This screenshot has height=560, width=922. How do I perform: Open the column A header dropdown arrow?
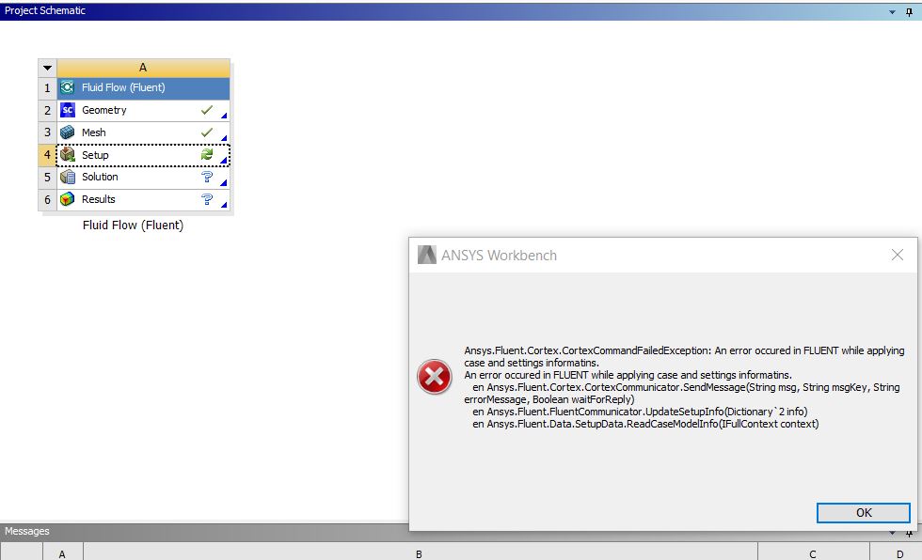tap(47, 68)
